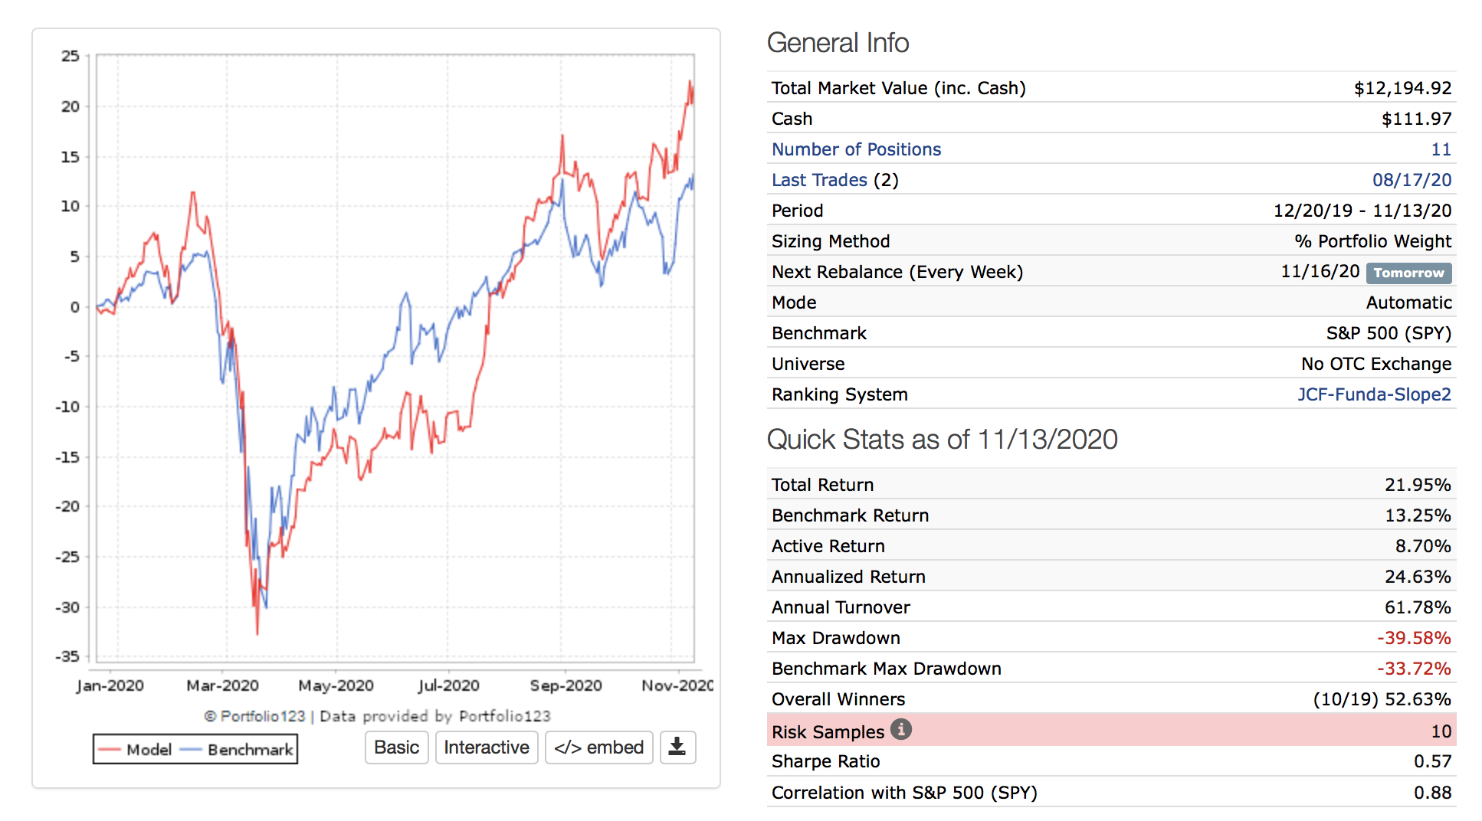
Task: Open the Last Trades link
Action: click(x=819, y=180)
